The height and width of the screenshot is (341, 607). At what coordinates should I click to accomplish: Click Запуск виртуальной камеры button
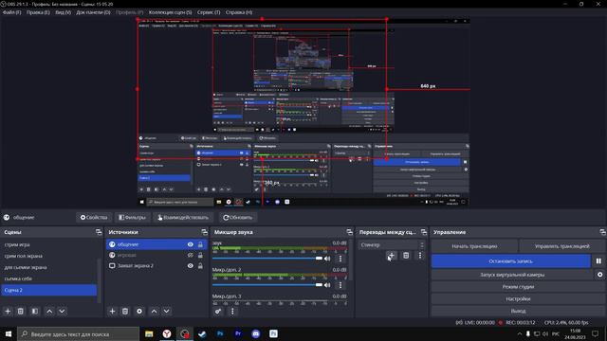512,275
